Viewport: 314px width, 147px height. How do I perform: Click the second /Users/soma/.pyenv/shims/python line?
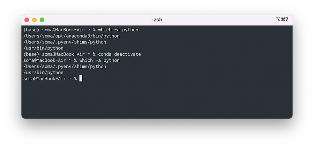point(65,67)
